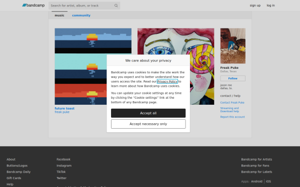Open the About footer link
Screen dimensions: 300x187
pyautogui.click(x=11, y=160)
